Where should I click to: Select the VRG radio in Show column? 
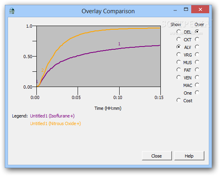click(179, 55)
